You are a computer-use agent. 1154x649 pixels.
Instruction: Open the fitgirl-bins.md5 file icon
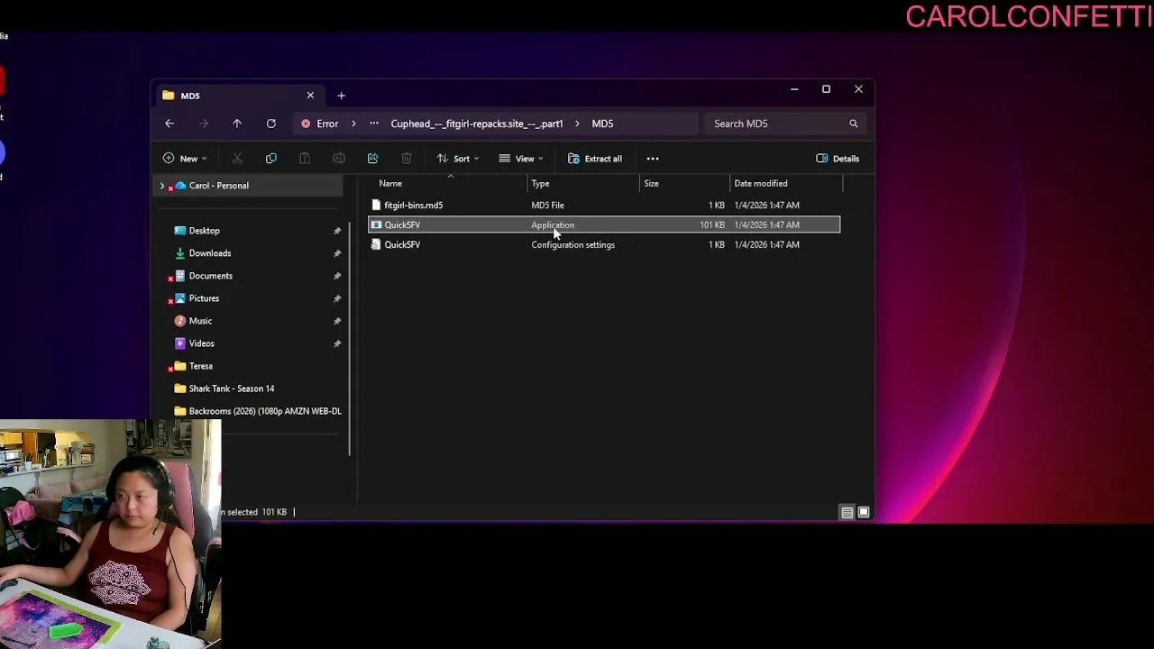coord(376,206)
